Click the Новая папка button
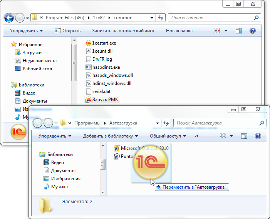This screenshot has width=270, height=219. [179, 31]
